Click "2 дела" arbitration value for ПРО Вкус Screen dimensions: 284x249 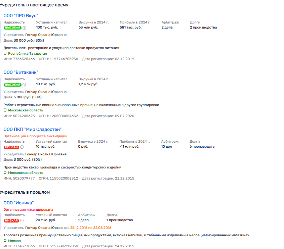point(167,28)
